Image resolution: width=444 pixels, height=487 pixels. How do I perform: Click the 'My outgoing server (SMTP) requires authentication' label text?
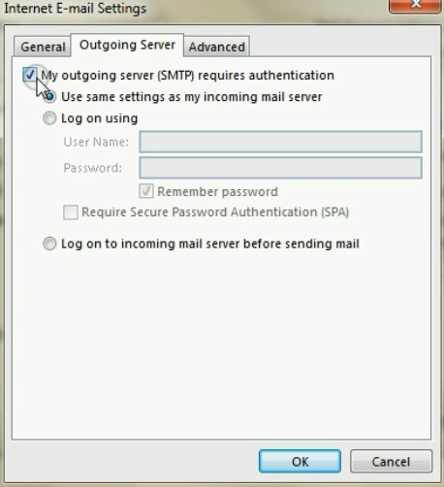(187, 76)
